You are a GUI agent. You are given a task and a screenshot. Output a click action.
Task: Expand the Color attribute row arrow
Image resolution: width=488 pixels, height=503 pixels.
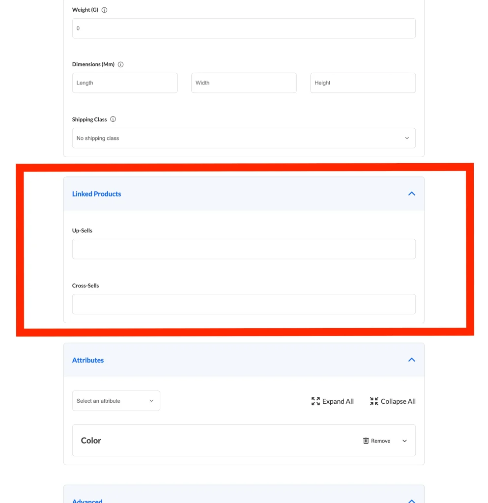[x=404, y=441]
